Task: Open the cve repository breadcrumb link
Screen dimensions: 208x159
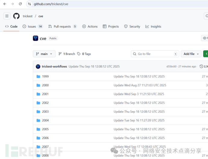Action: coord(41,16)
